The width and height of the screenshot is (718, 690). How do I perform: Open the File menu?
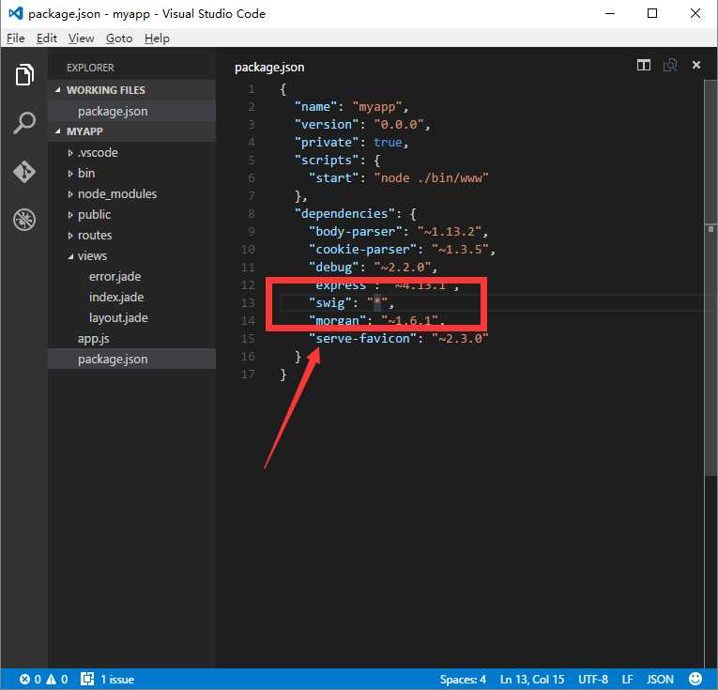[16, 38]
